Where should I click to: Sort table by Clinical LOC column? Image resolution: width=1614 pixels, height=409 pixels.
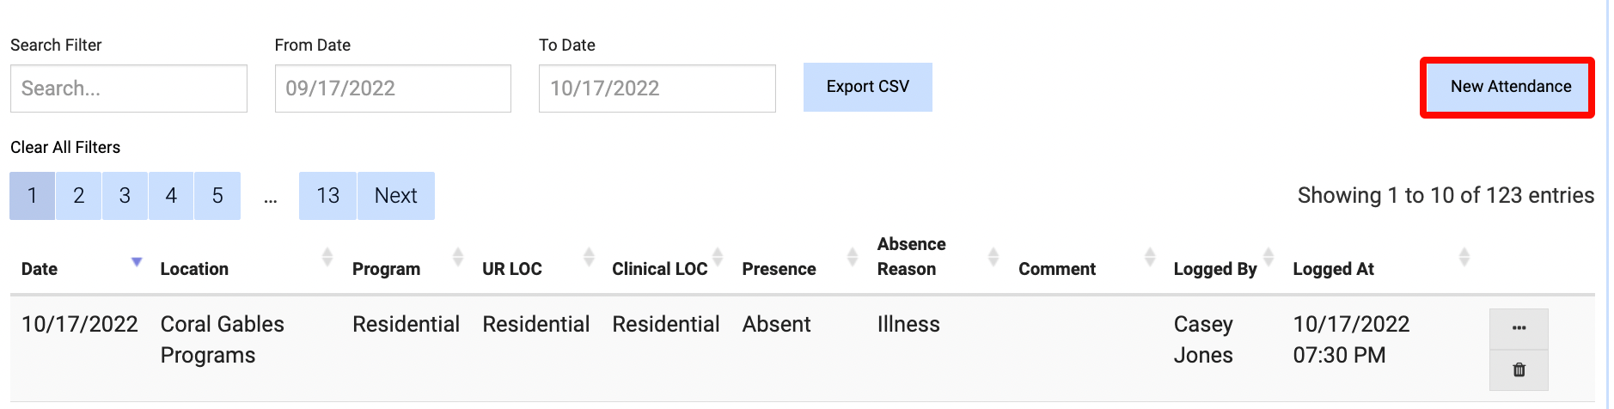tap(718, 257)
